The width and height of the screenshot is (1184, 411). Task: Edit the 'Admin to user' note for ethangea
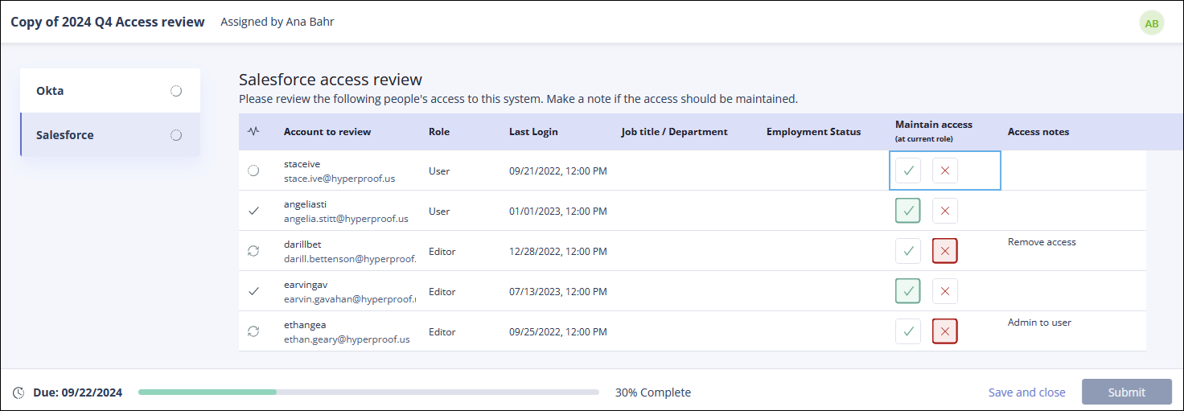[x=1039, y=323]
